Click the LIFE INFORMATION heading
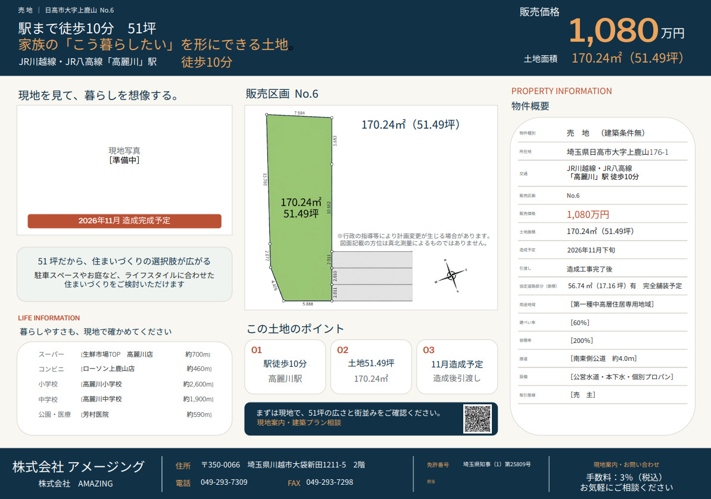The height and width of the screenshot is (499, 711). [49, 318]
